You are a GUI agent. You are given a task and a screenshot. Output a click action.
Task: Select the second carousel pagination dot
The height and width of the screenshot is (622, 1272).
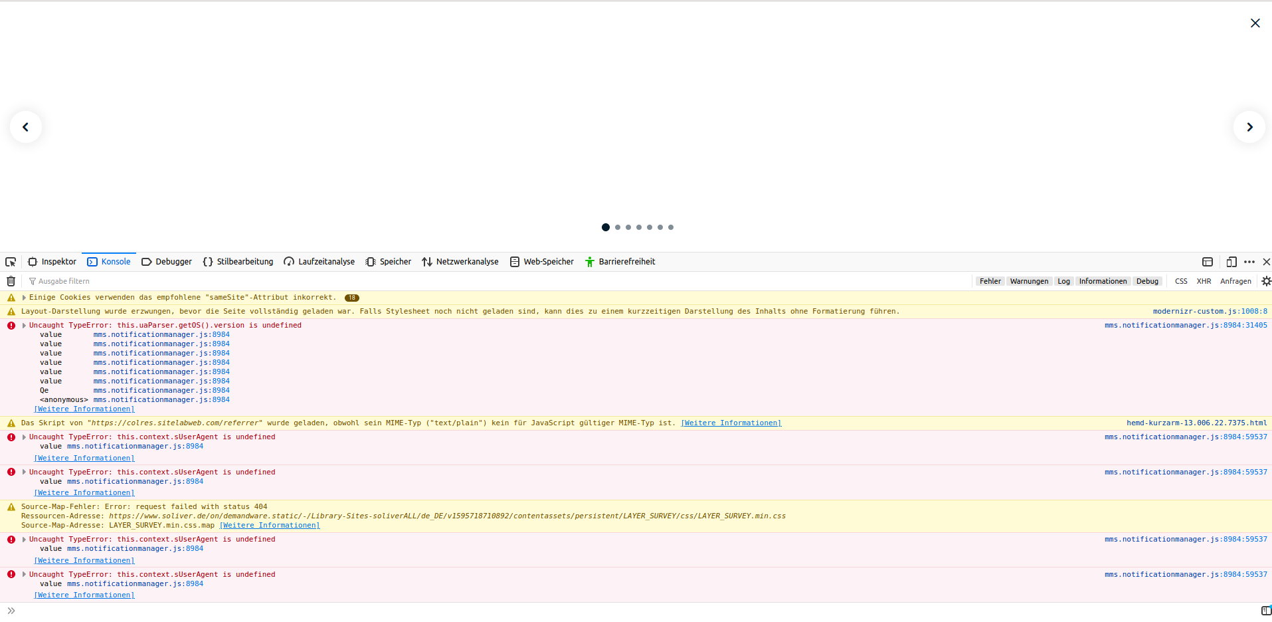618,227
